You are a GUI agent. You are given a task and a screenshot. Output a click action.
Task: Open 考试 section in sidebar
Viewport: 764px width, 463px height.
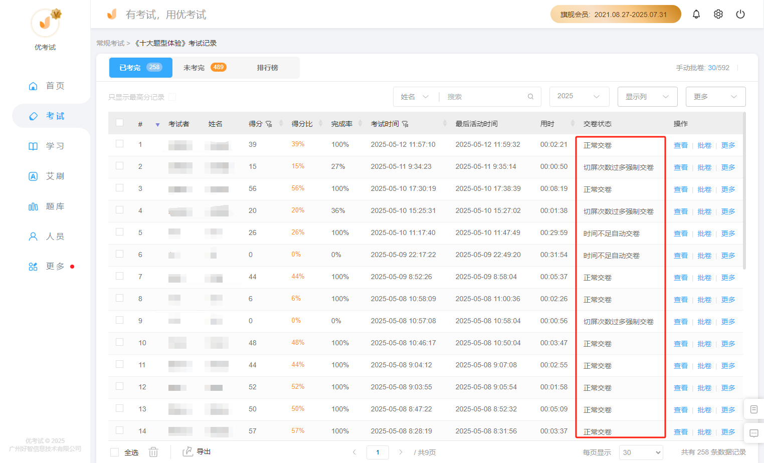pyautogui.click(x=46, y=116)
